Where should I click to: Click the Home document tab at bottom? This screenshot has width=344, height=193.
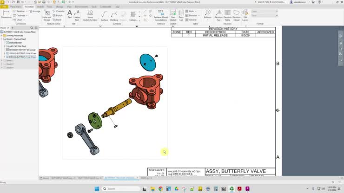point(44,178)
